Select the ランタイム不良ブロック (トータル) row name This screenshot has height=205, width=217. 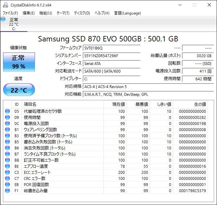(50, 154)
